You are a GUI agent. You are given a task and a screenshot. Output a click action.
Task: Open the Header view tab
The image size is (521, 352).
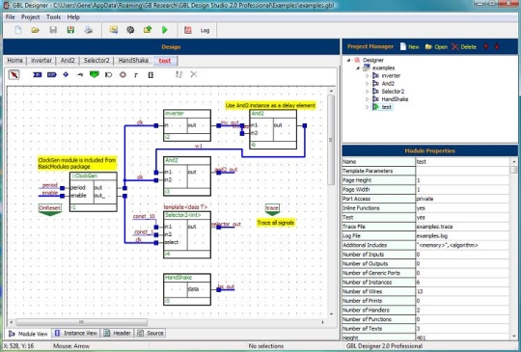click(x=118, y=333)
